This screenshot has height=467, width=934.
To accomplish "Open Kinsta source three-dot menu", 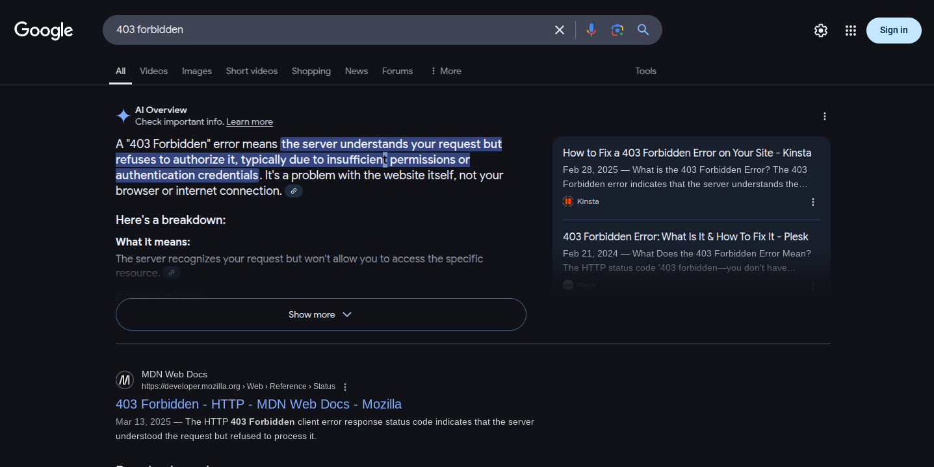I will tap(813, 202).
